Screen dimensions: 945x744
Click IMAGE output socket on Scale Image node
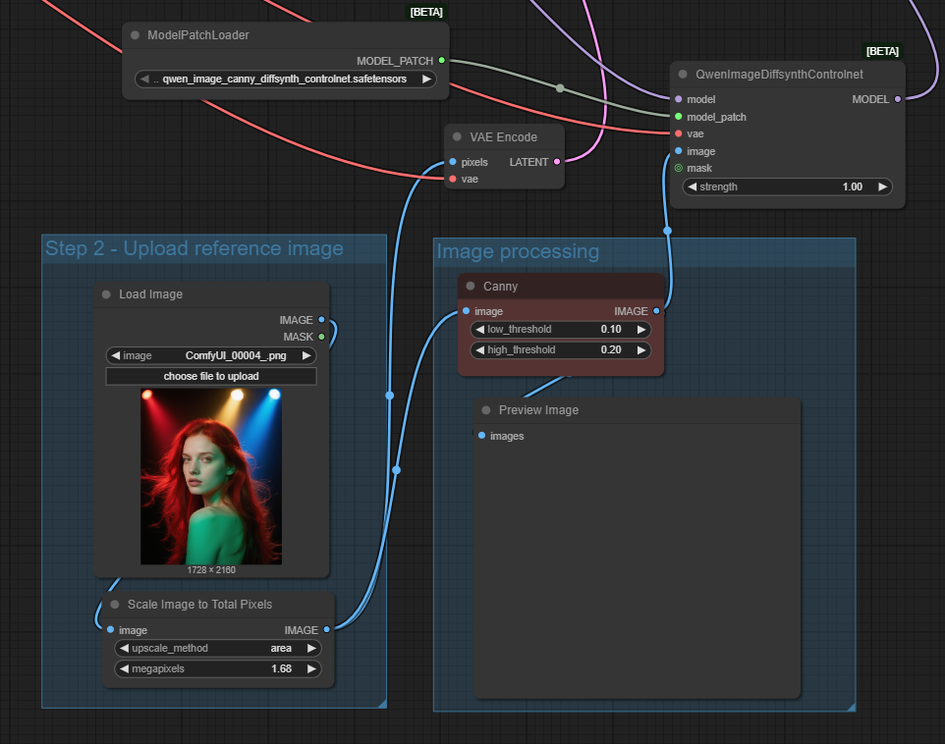click(327, 629)
